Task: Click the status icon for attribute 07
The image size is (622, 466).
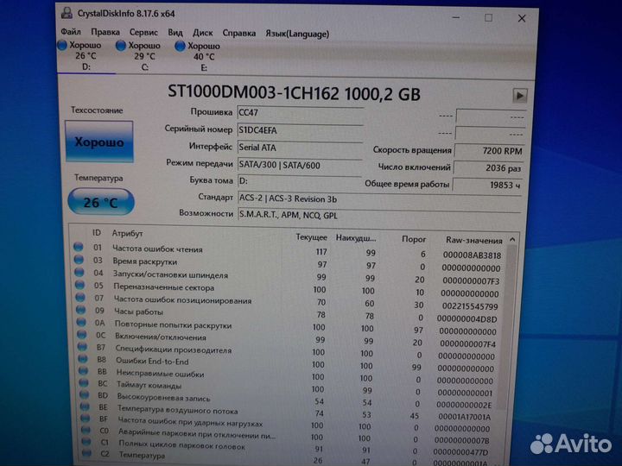Action: pyautogui.click(x=80, y=297)
